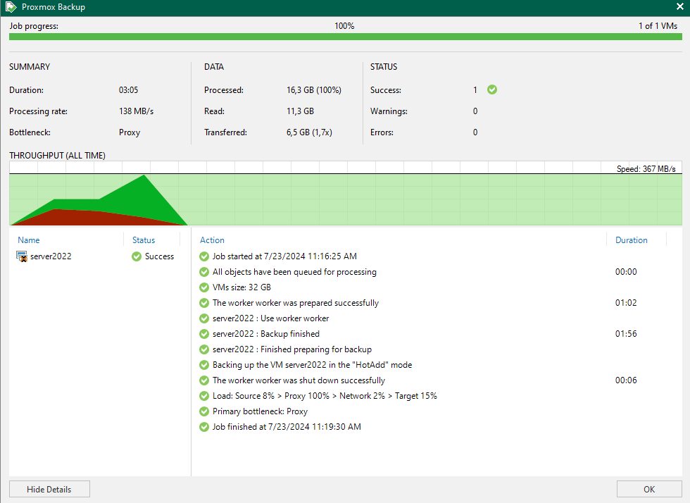Click the Action column header
The image size is (690, 503).
point(212,240)
